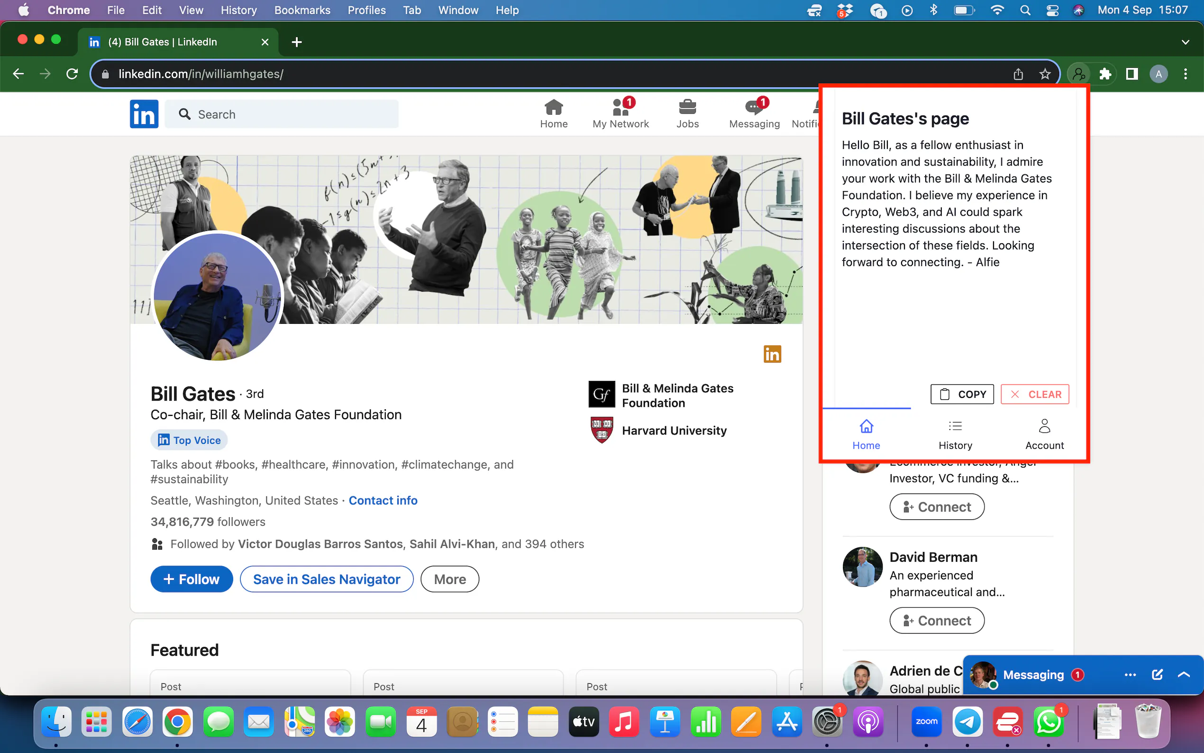Click the share icon in address bar
The image size is (1204, 753).
[1018, 74]
